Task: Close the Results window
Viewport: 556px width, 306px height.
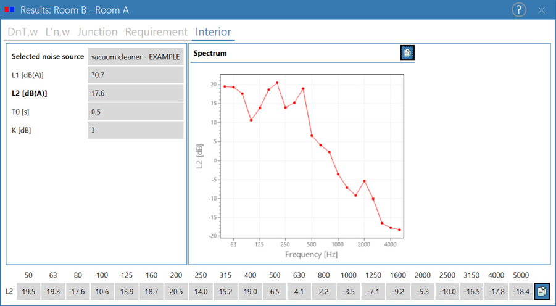Action: [541, 10]
